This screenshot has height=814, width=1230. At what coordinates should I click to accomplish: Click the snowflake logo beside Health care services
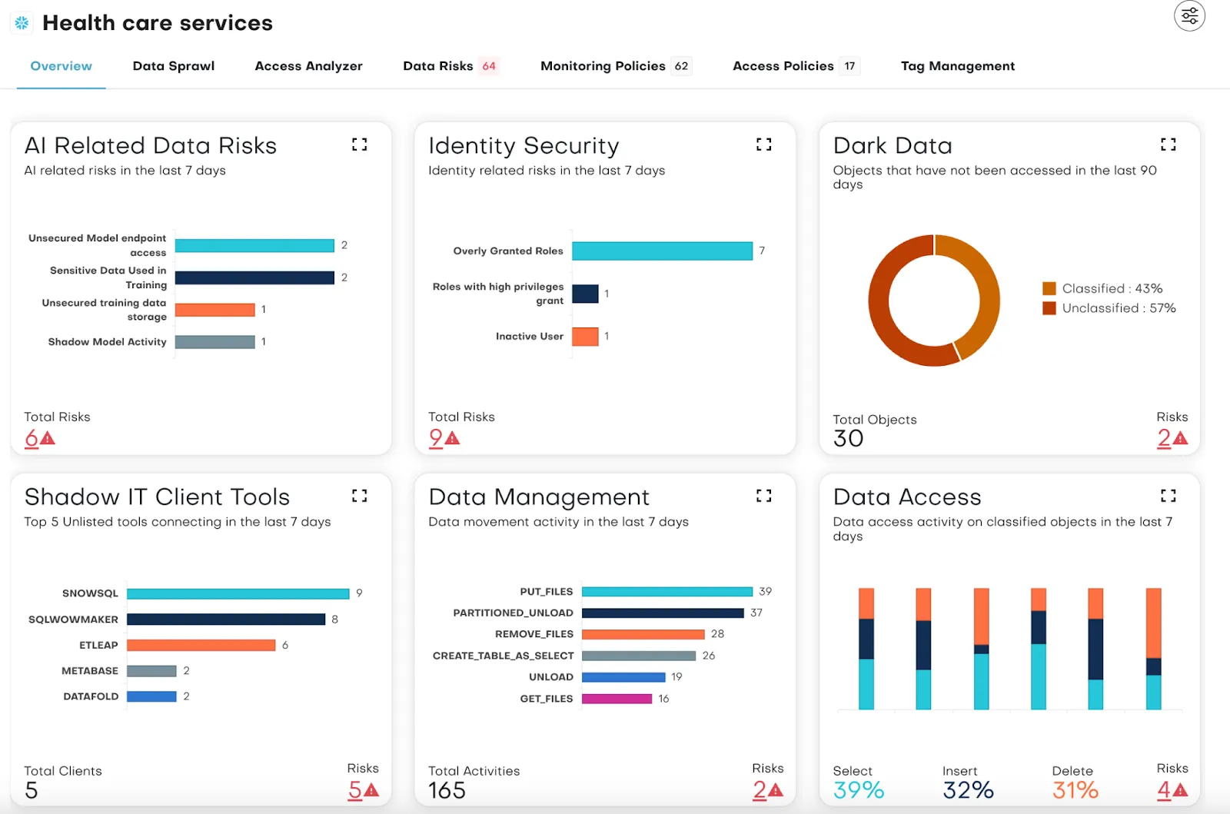tap(22, 22)
